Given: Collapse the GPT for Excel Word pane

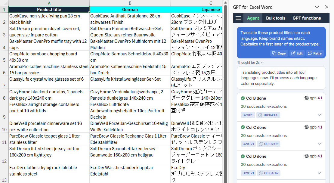Looking at the screenshot, I should (x=317, y=7).
